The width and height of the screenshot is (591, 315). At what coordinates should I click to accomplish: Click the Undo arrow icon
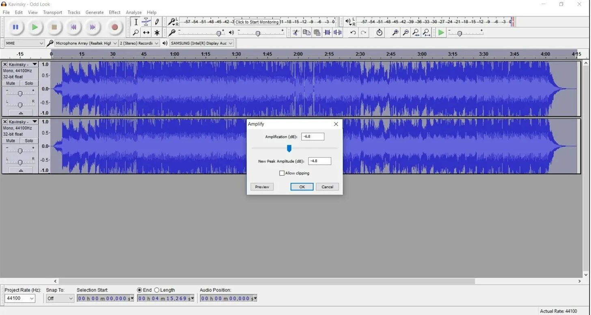point(353,32)
